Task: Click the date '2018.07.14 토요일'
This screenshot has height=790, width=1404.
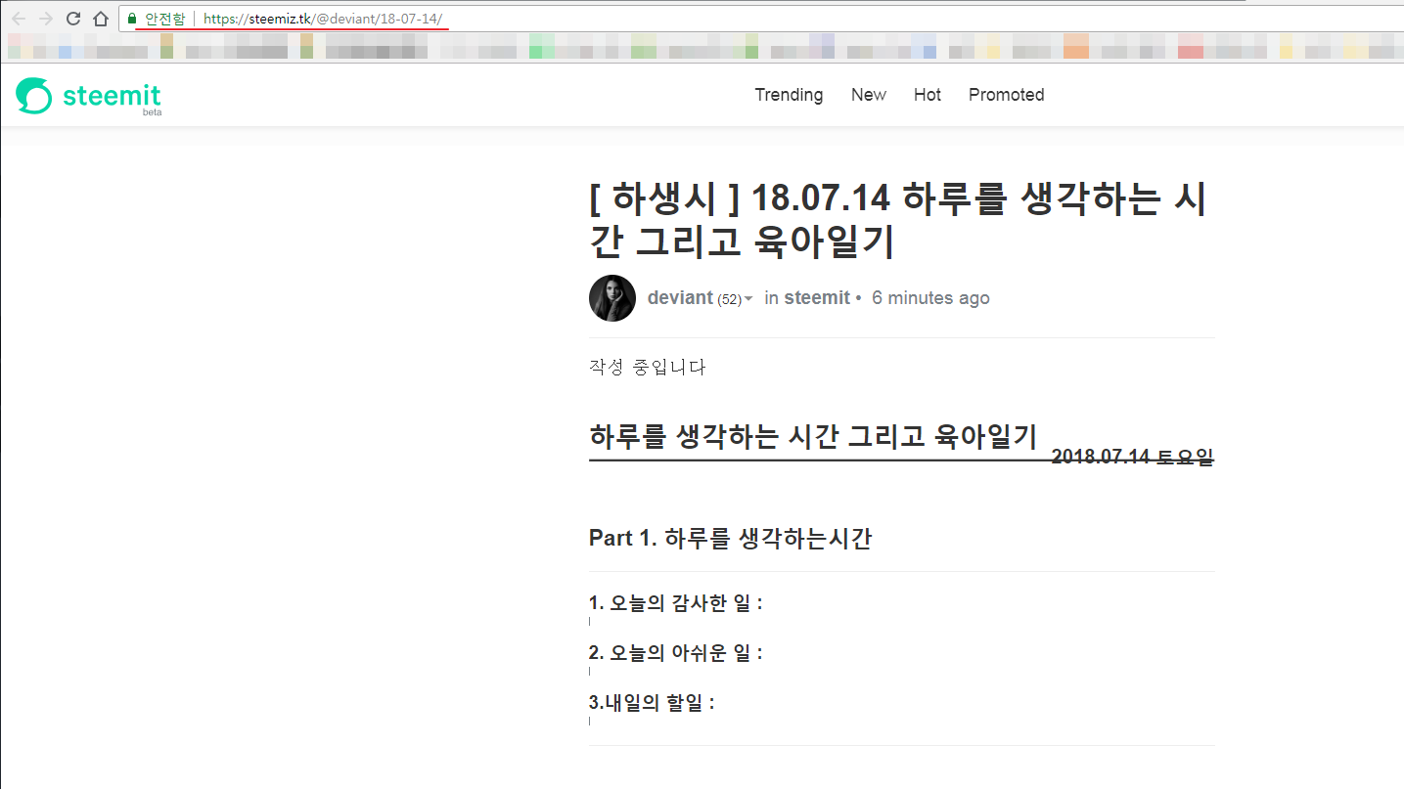Action: (1132, 457)
